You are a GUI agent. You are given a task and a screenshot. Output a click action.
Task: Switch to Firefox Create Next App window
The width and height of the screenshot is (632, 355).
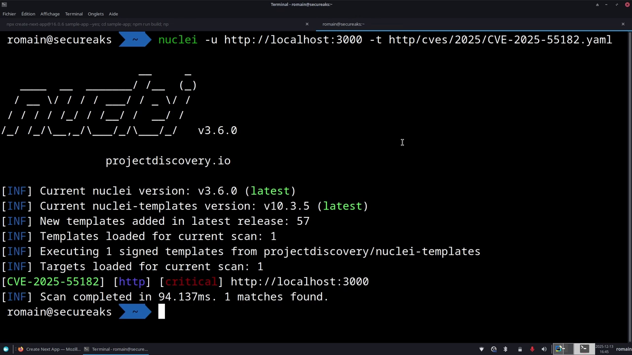tap(48, 349)
